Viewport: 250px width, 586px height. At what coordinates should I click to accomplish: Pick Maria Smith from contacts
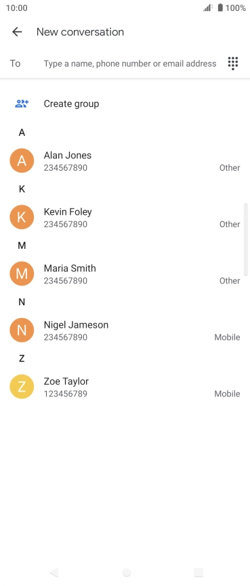coord(125,273)
